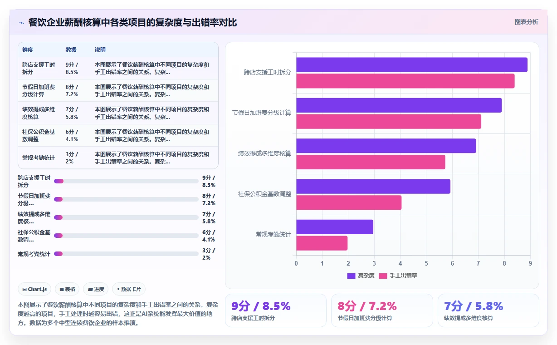557x345 pixels.
Task: Select the 表格 tag chip
Action: point(67,289)
